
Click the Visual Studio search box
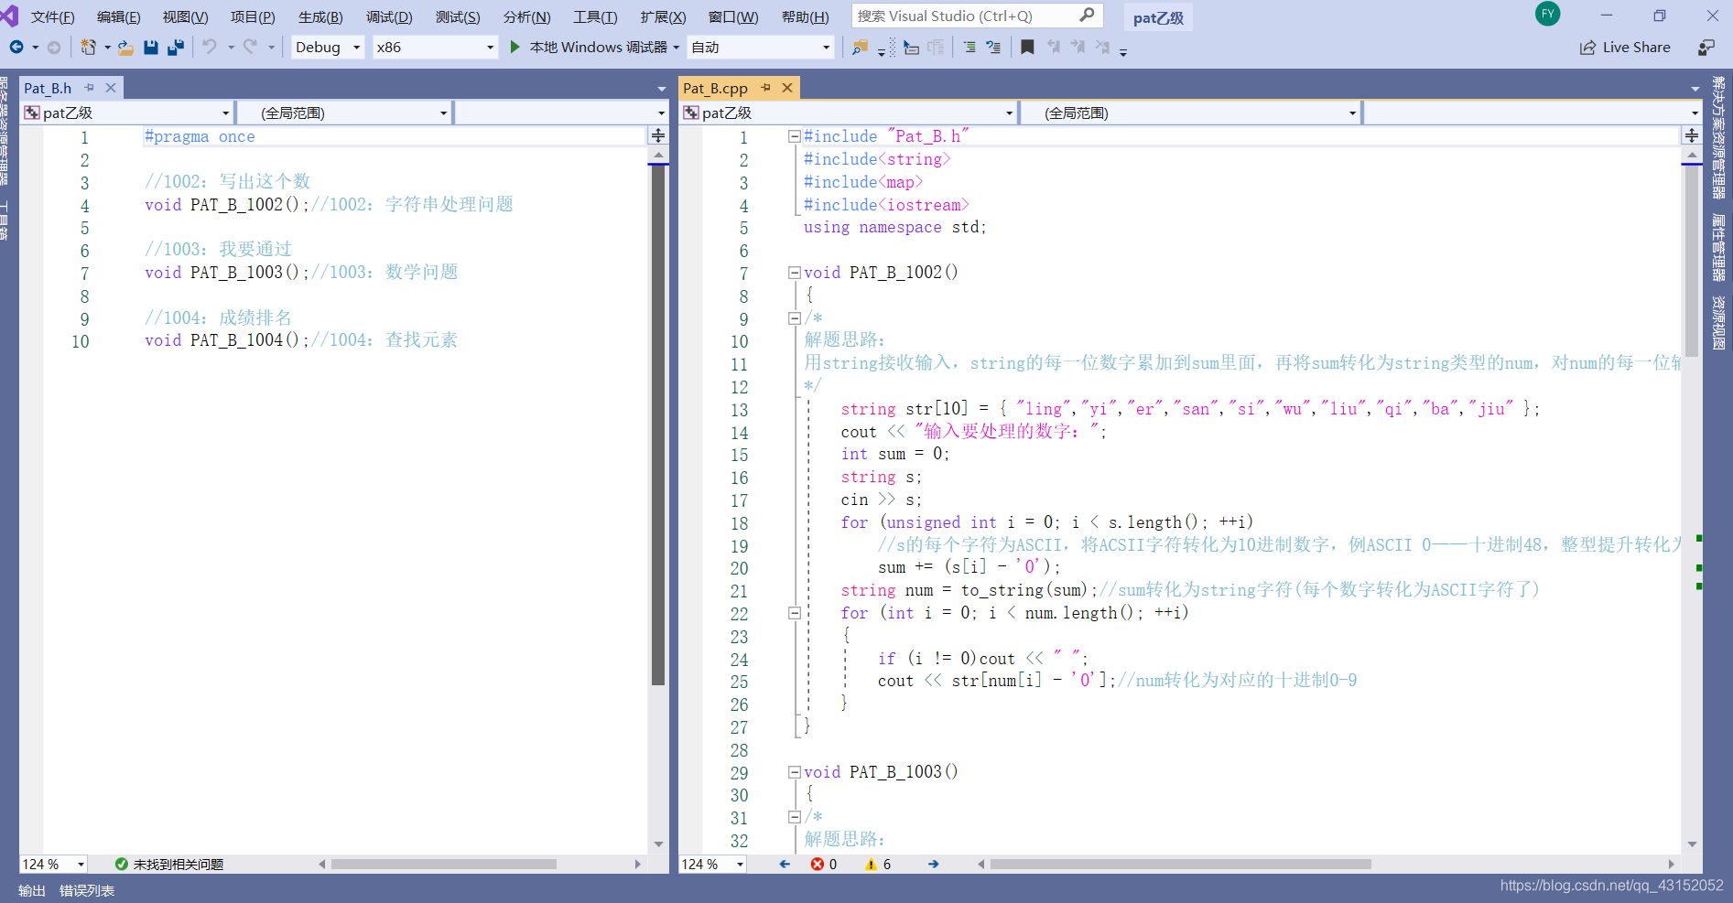[977, 16]
